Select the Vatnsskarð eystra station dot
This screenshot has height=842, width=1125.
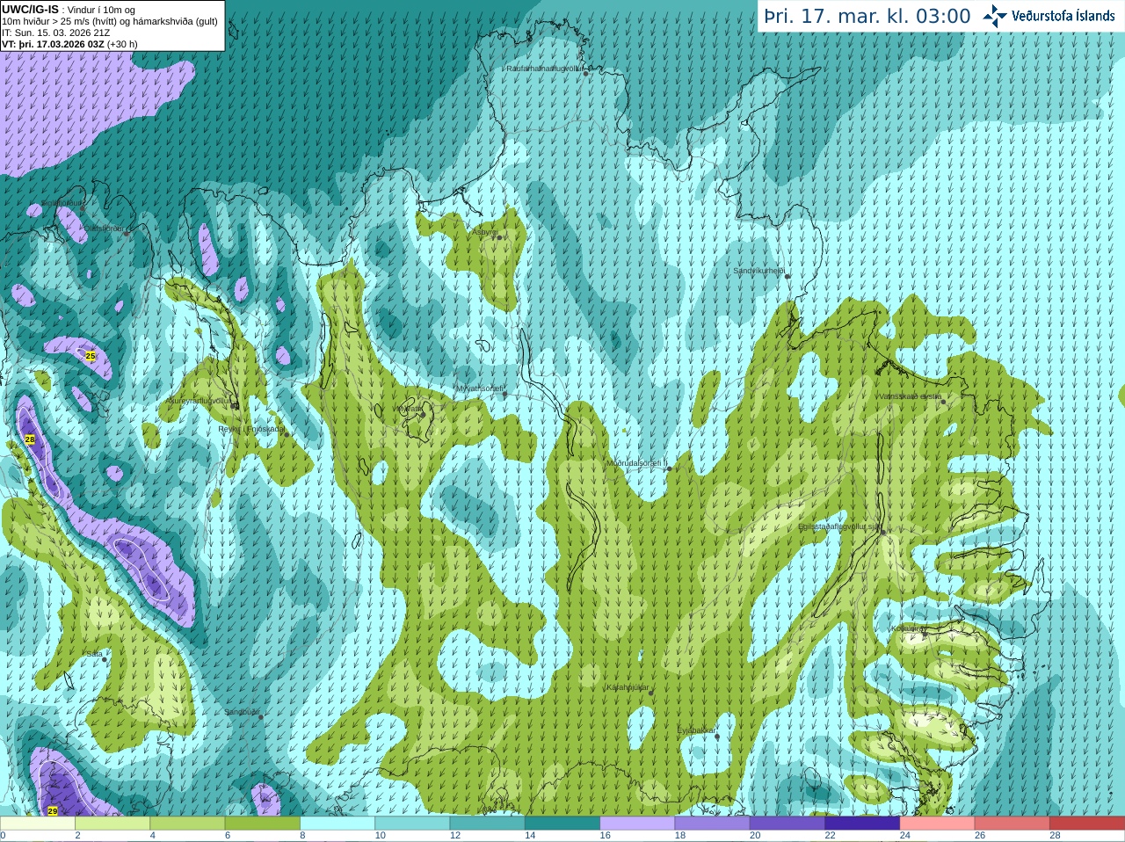(943, 402)
